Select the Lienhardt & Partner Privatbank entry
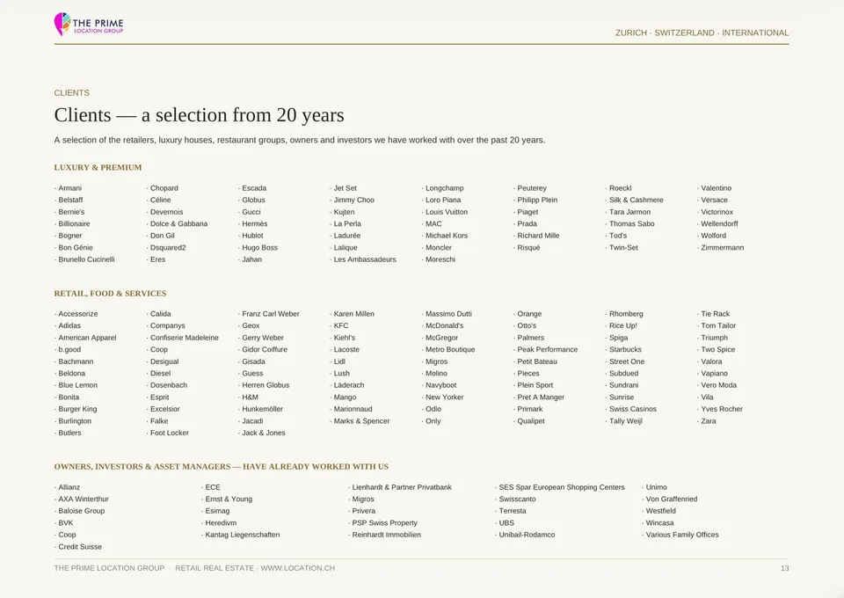Screen dimensions: 844x598 (402, 487)
